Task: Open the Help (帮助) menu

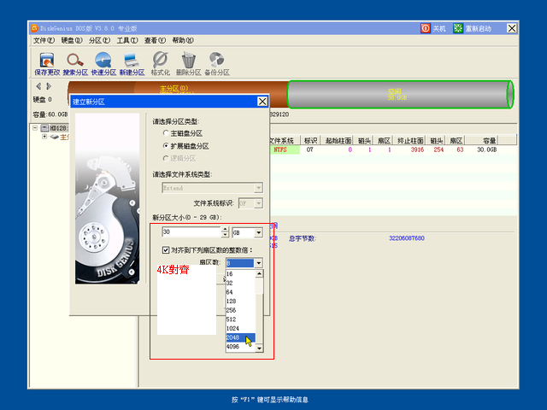Action: click(183, 40)
